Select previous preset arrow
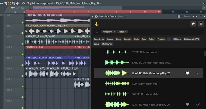Image resolution: width=206 pixels, height=109 pixels. (193, 16)
